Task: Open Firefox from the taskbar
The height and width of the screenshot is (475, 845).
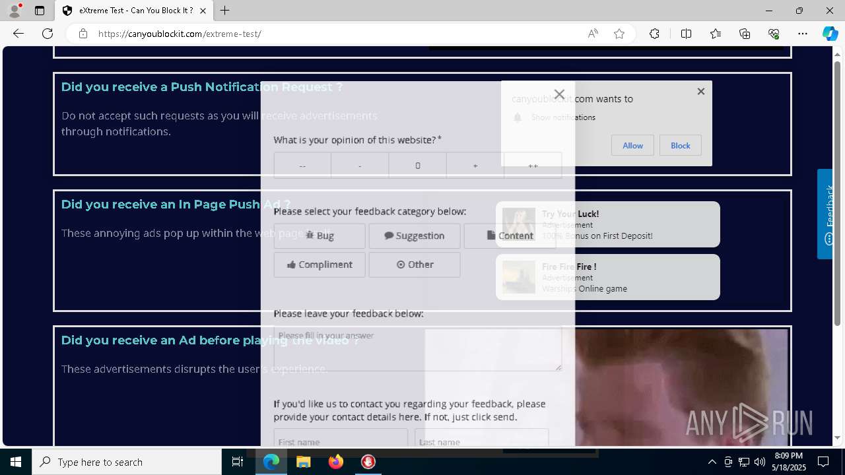Action: pyautogui.click(x=336, y=462)
